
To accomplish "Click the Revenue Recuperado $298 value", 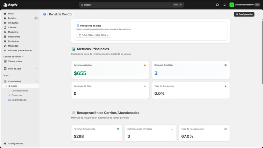I will (79, 136).
